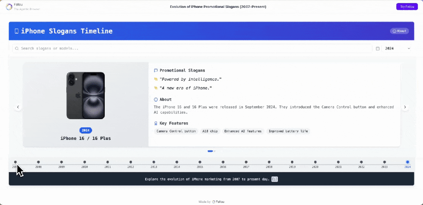423x205 pixels.
Task: Click the "iPhone 16 / 16 Plus" title
Action: 86,138
